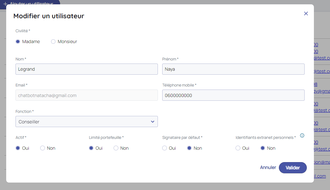This screenshot has height=190, width=330.
Task: Select Monsieur civility radio button
Action: coord(53,42)
